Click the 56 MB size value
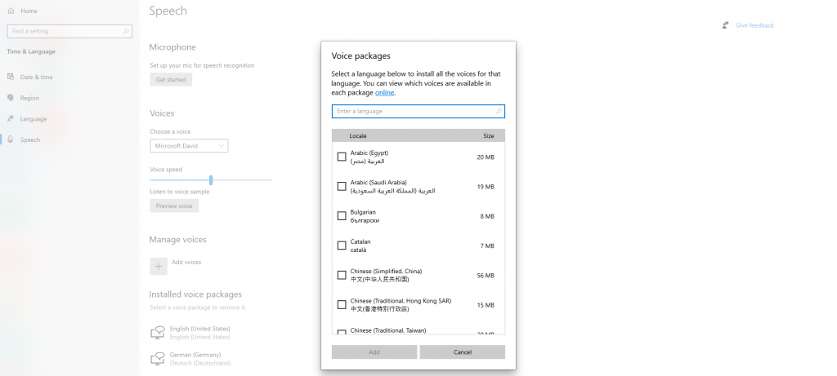The image size is (837, 376). pos(486,276)
